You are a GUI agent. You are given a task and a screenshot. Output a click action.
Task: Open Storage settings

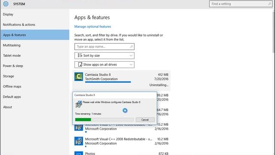[x=8, y=76]
